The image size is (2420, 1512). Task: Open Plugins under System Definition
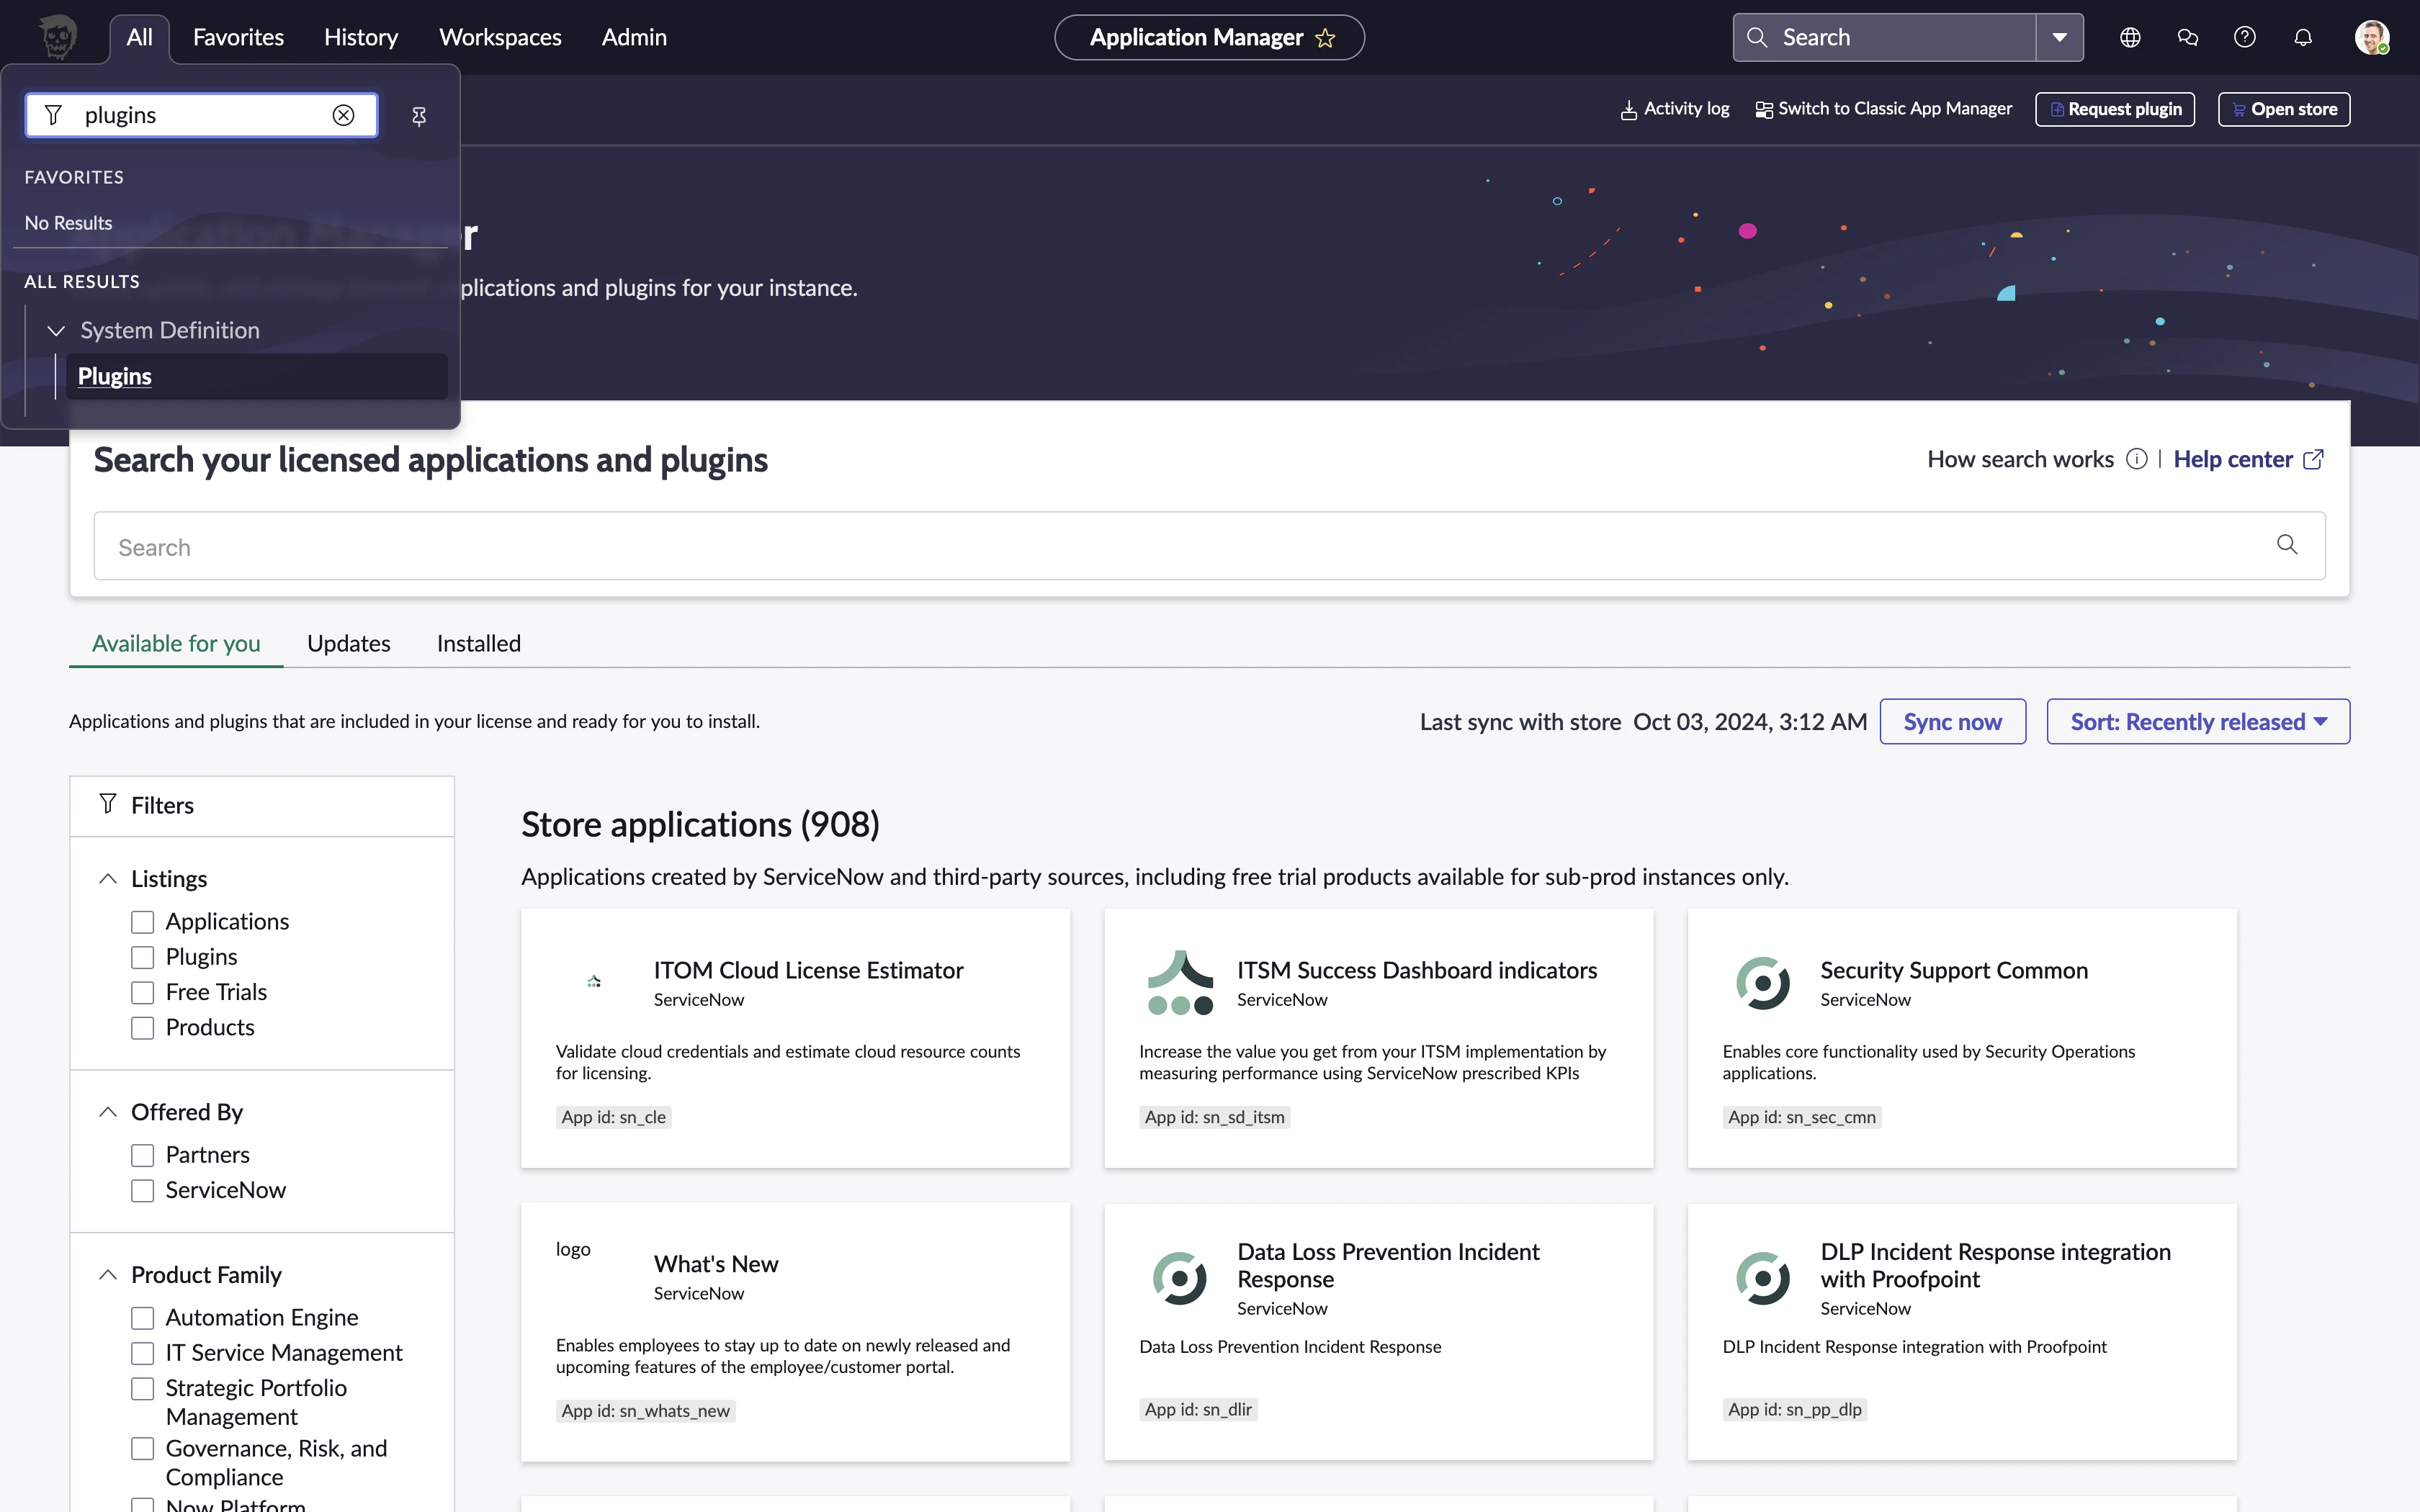[256, 376]
